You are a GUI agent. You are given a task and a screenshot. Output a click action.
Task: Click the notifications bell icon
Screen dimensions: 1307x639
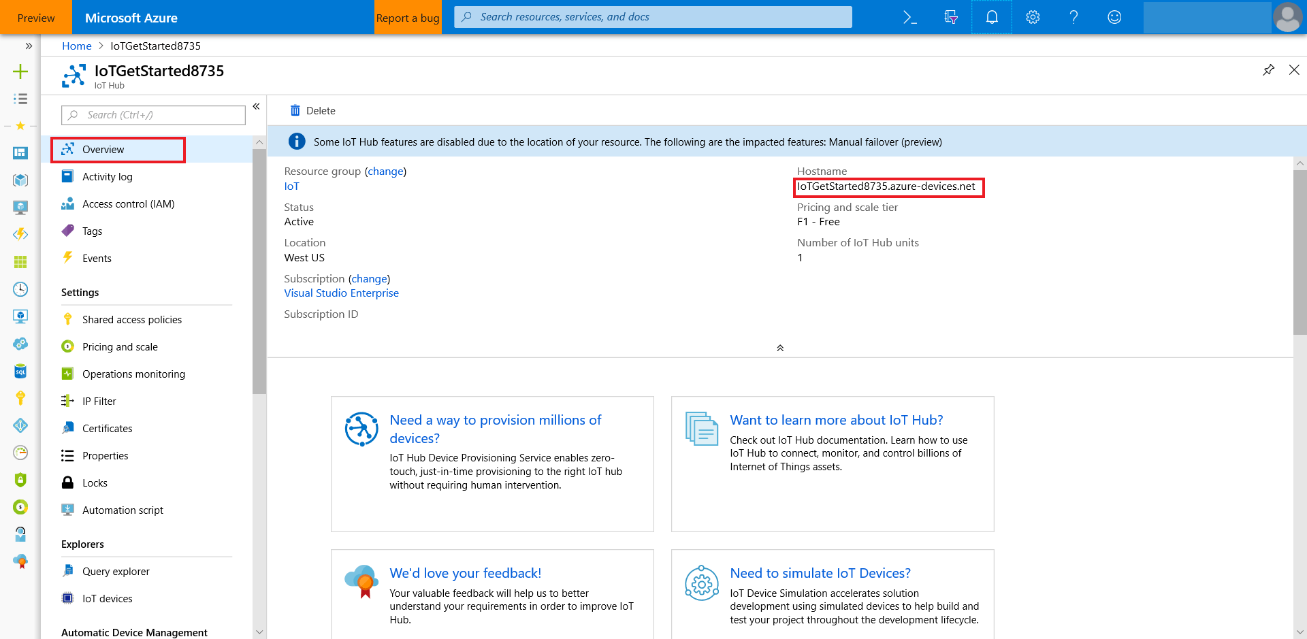point(992,17)
